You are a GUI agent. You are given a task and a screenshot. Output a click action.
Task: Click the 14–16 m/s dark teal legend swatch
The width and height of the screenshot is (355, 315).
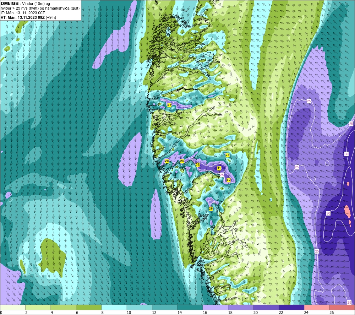[x=190, y=307]
